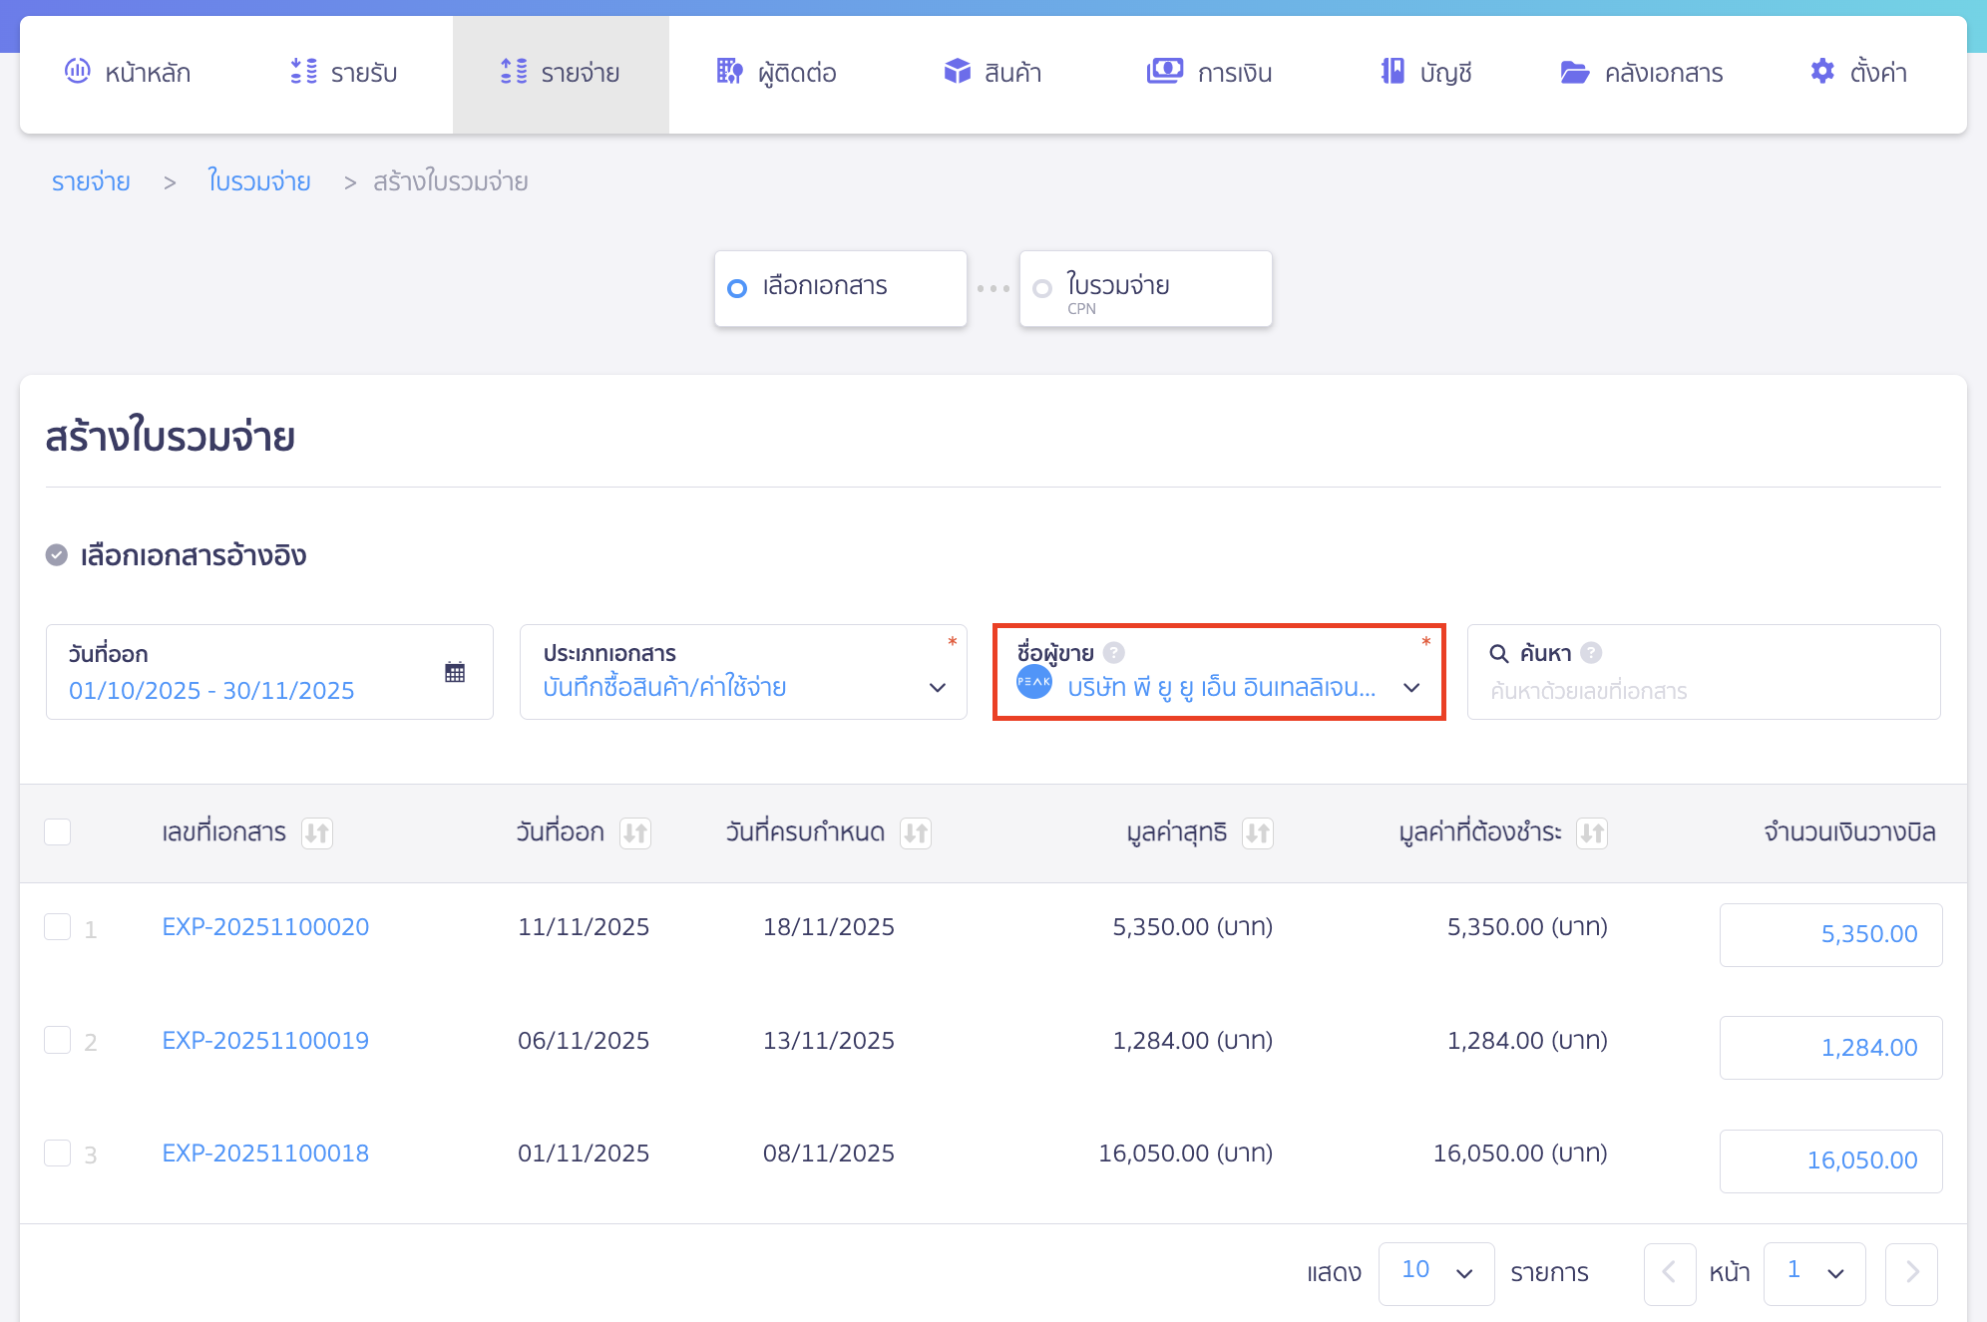Open the รายรับ (income) section icon
Image resolution: width=1987 pixels, height=1322 pixels.
click(300, 71)
